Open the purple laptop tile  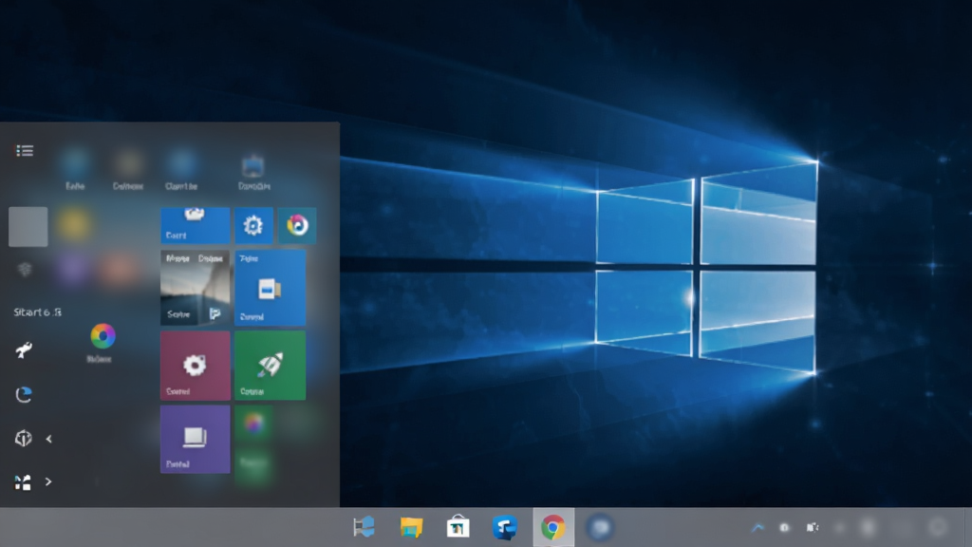196,439
